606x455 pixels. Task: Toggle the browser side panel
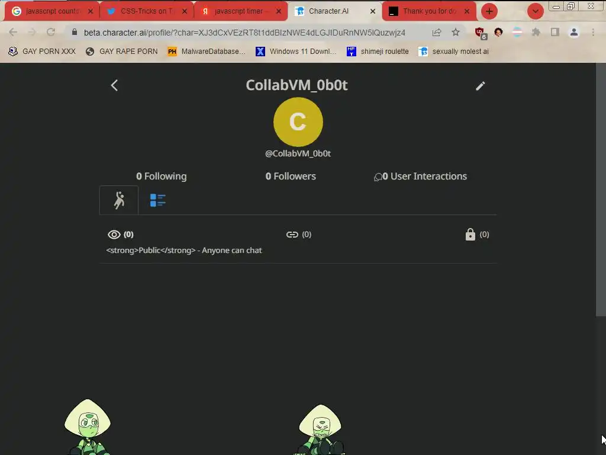click(555, 32)
